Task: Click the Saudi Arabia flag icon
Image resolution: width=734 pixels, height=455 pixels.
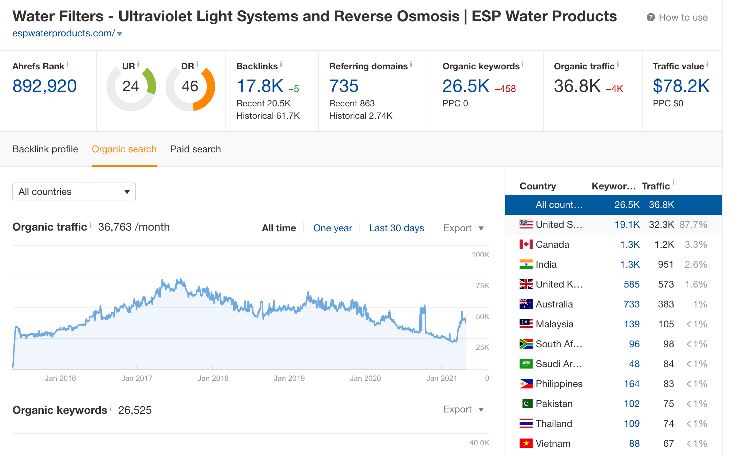Action: click(x=526, y=364)
